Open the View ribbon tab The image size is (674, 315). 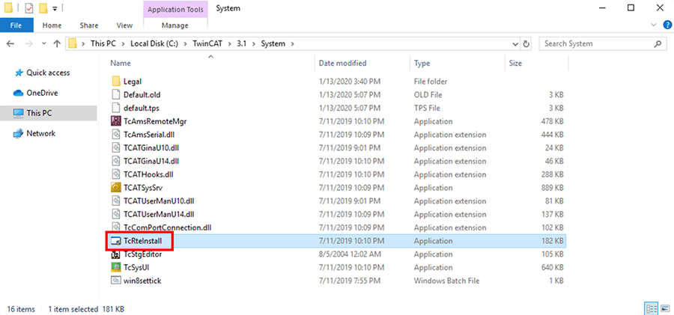point(124,25)
